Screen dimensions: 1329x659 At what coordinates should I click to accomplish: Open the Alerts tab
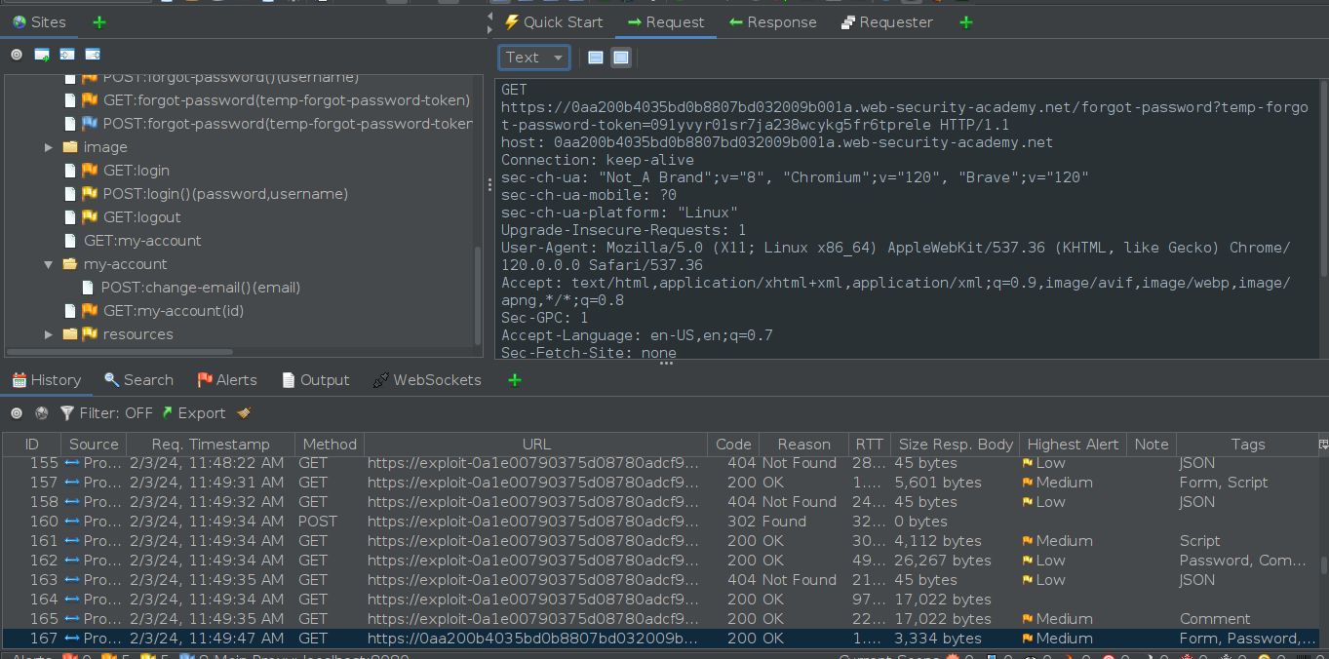point(226,380)
